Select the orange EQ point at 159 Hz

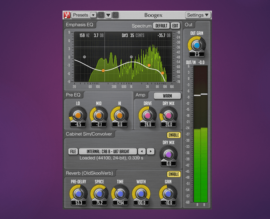(x=103, y=71)
